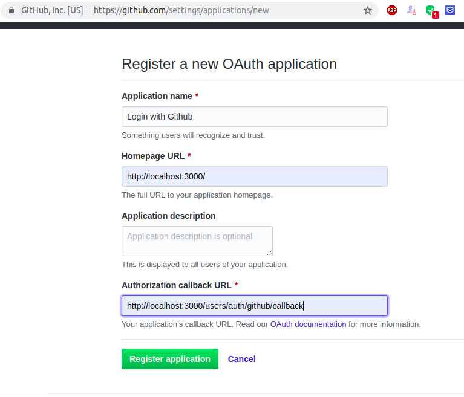Click the textarea resize handle in description box
Image resolution: width=464 pixels, height=397 pixels.
pos(269,252)
